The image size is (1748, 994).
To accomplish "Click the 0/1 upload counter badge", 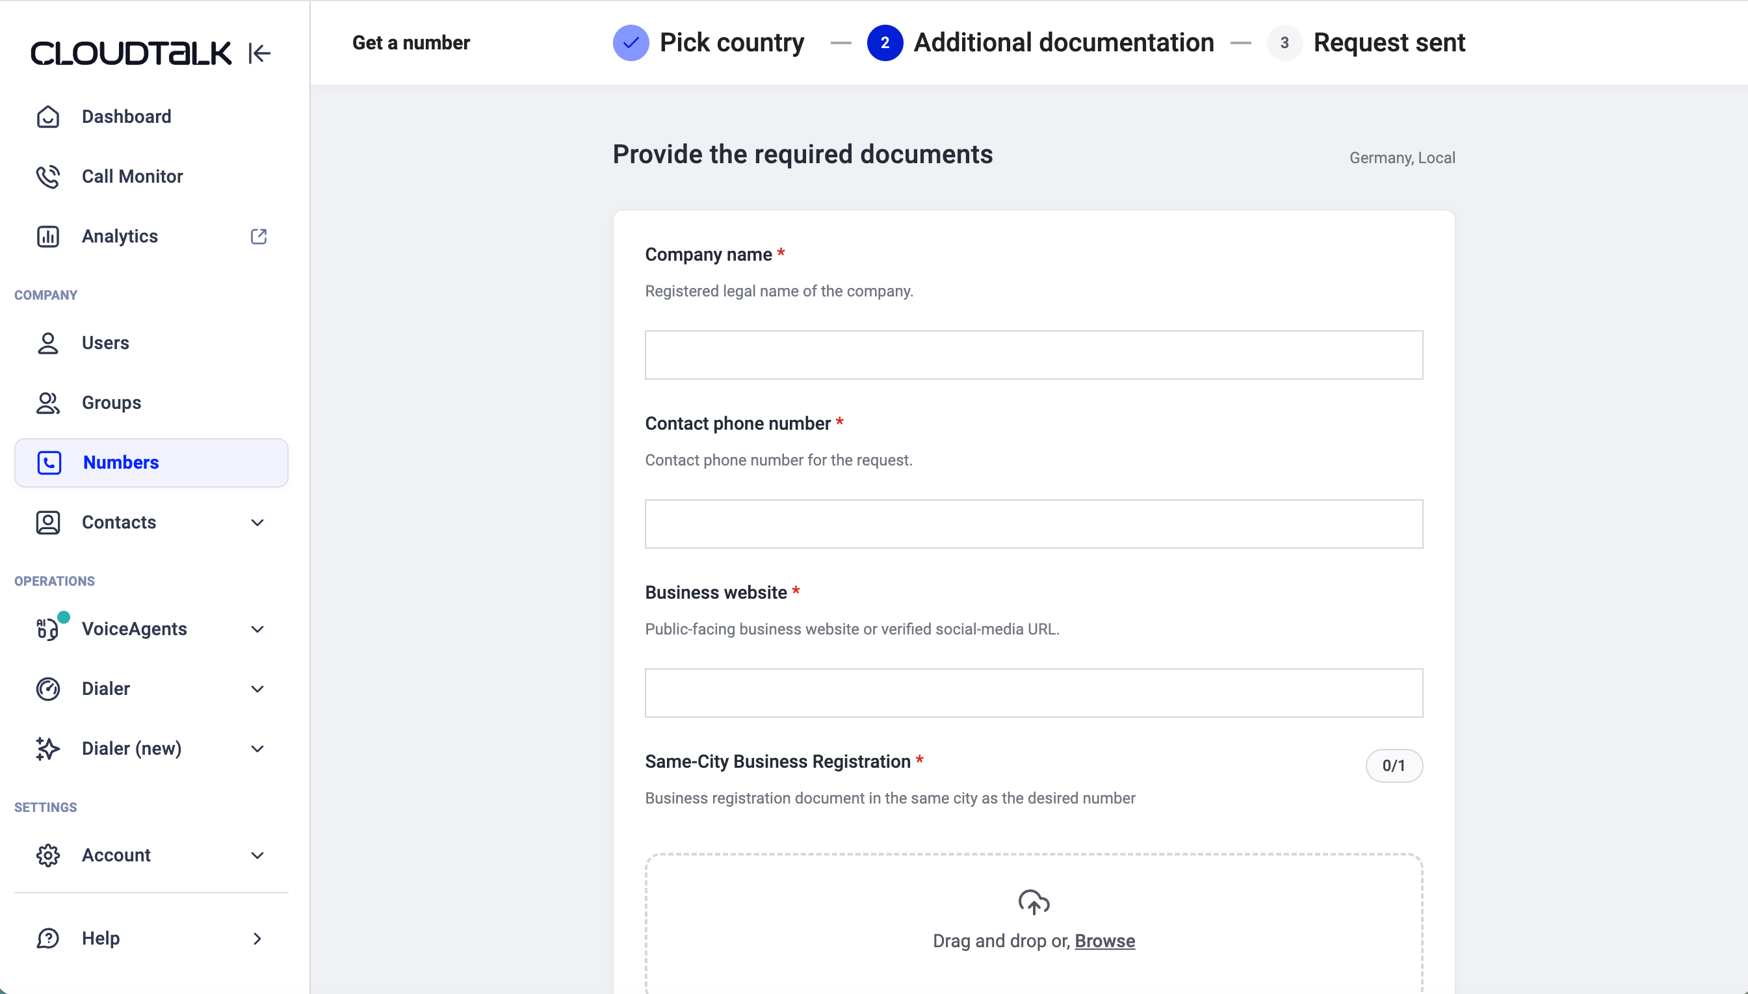I will (1394, 765).
